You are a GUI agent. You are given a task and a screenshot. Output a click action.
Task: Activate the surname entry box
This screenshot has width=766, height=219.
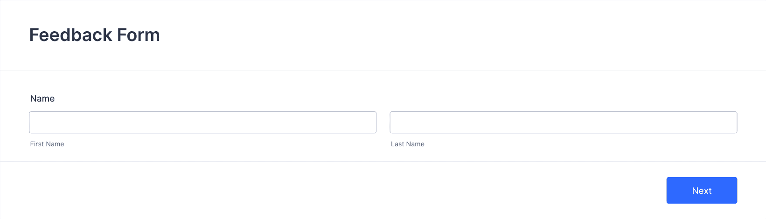[x=564, y=123]
